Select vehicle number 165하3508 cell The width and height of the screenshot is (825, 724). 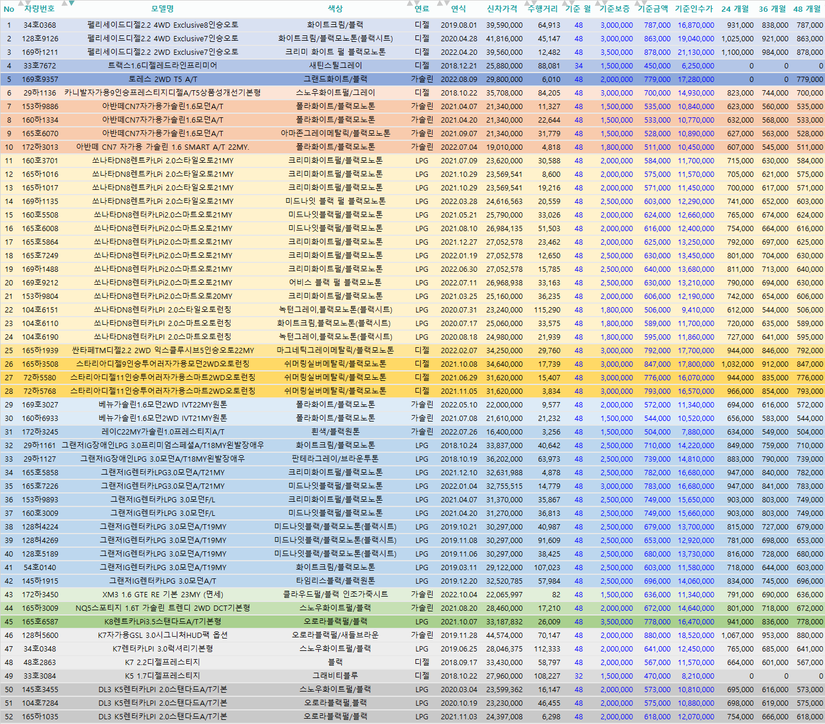click(x=39, y=364)
